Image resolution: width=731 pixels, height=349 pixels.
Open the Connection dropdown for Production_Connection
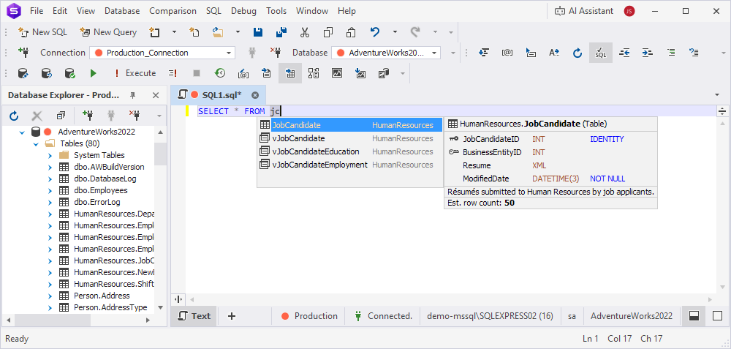tap(229, 53)
